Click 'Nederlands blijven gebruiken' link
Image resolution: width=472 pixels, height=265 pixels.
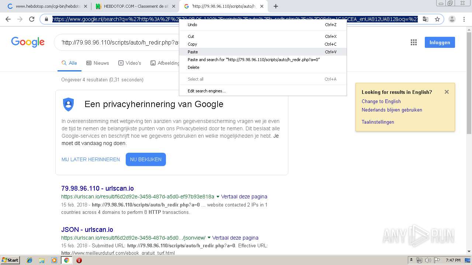[x=392, y=110]
